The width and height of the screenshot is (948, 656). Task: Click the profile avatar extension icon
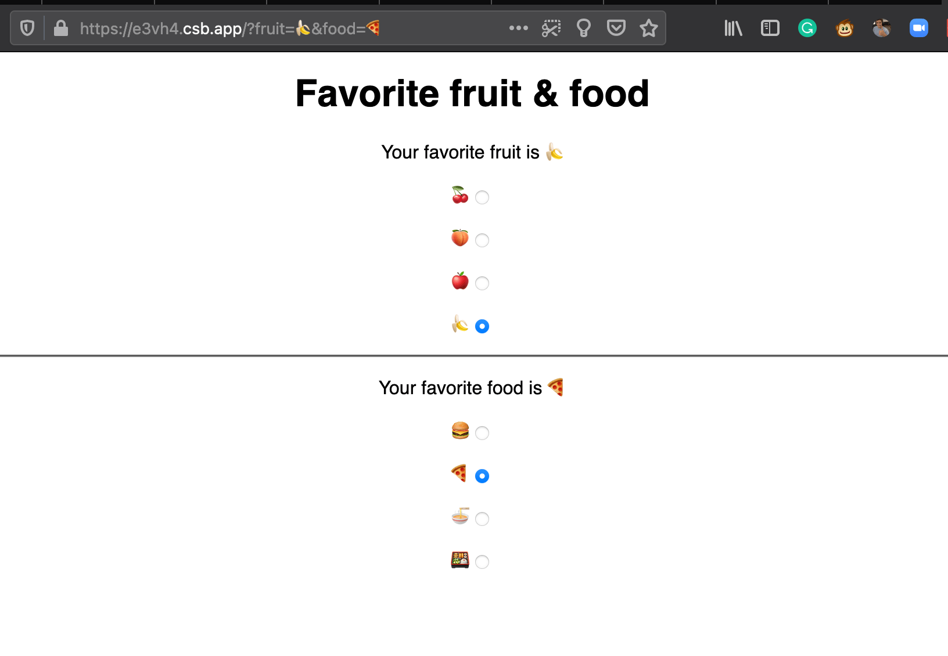click(882, 28)
